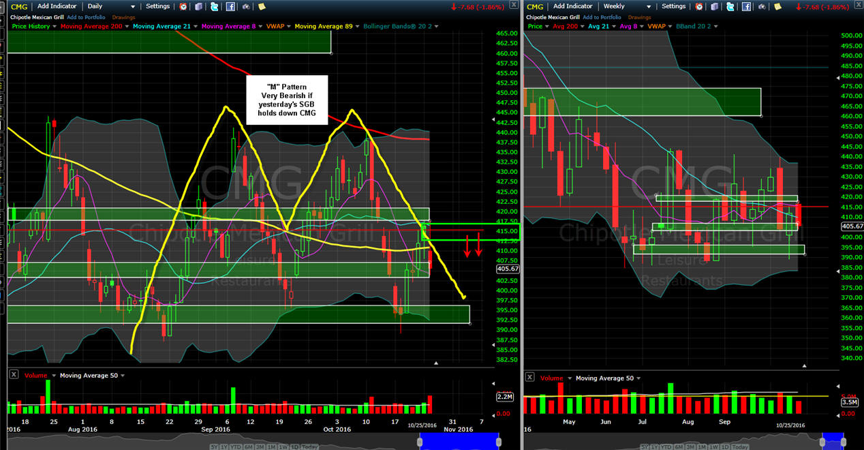Click the 3D cube icon on daily chart
The width and height of the screenshot is (864, 450).
point(198,7)
